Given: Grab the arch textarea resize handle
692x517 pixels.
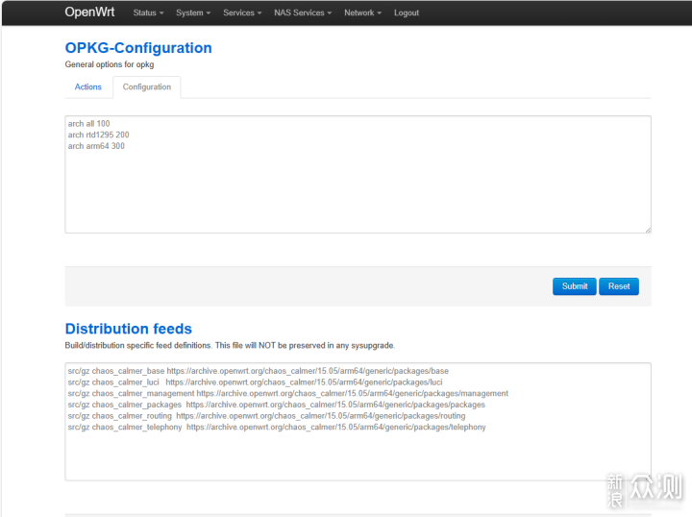Looking at the screenshot, I should point(648,230).
